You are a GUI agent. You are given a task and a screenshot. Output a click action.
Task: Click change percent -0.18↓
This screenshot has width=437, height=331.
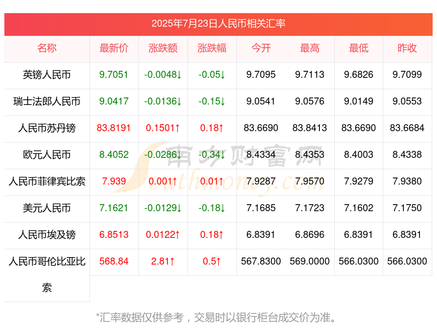pos(212,208)
